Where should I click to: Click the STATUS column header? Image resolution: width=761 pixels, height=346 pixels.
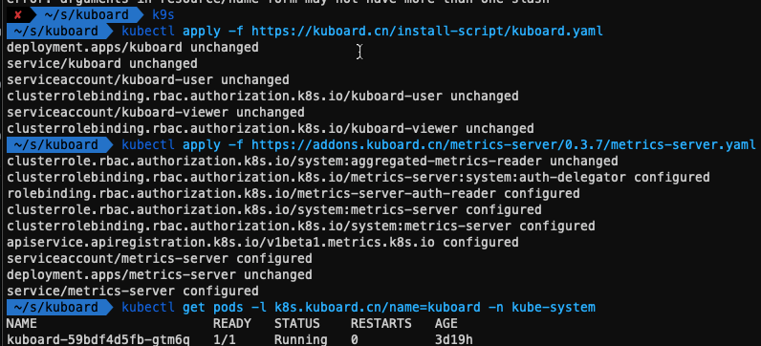(297, 324)
